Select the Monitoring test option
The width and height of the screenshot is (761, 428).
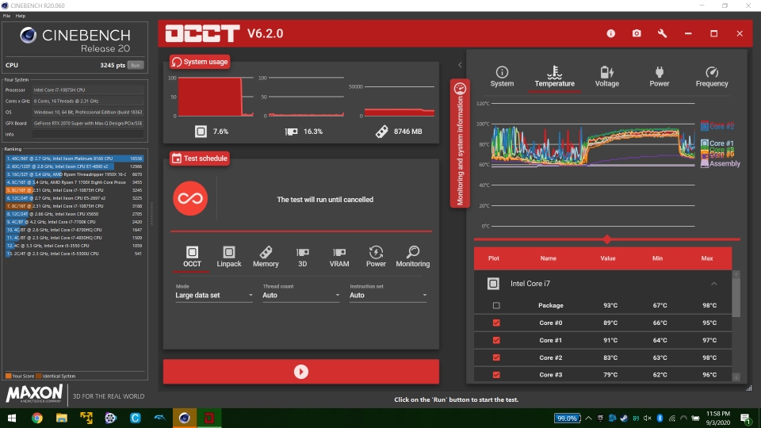point(412,257)
